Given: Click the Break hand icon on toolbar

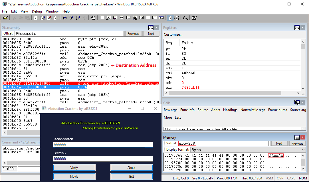Looking at the screenshot, I should pyautogui.click(x=93, y=17).
